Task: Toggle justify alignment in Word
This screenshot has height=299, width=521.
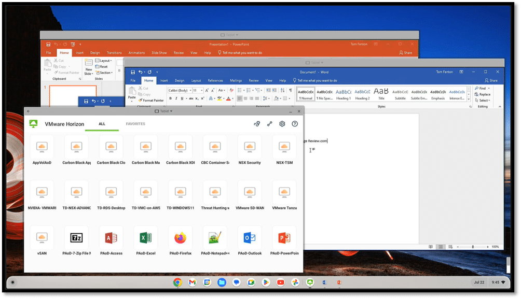Action: (x=257, y=98)
